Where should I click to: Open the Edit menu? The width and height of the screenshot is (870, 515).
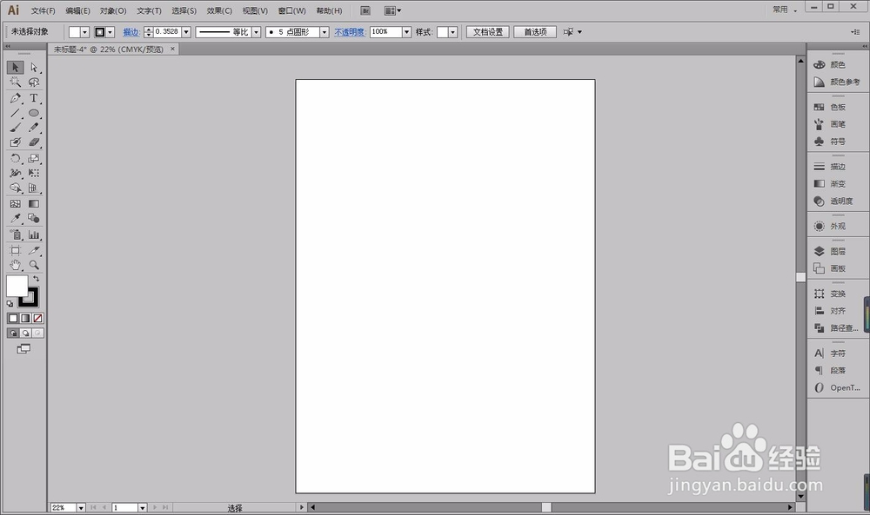[77, 10]
